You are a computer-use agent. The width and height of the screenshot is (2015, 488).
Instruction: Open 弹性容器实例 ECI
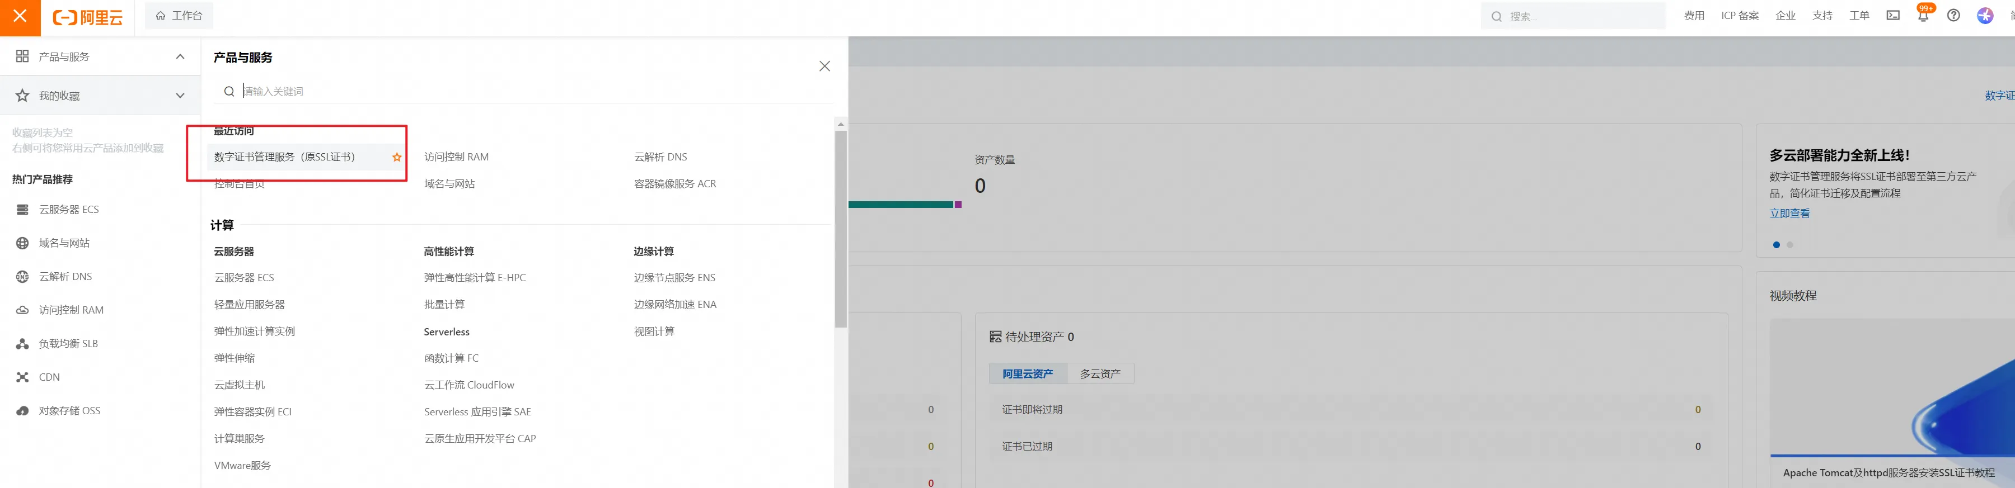click(x=252, y=411)
